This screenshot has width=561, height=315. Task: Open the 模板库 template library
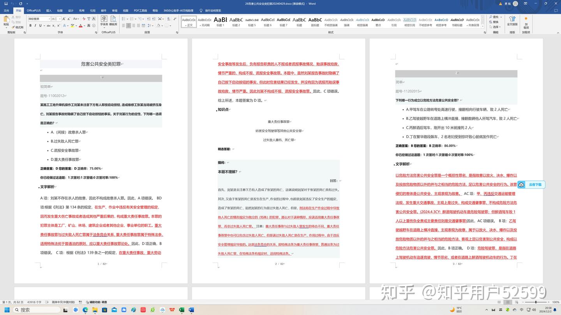[113, 21]
